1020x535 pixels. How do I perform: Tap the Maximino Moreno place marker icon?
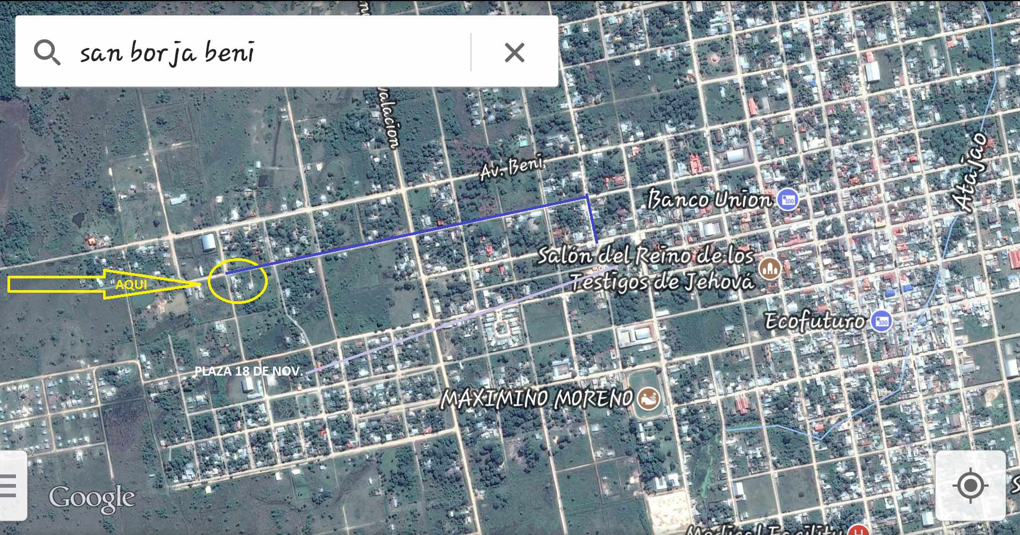(x=648, y=398)
